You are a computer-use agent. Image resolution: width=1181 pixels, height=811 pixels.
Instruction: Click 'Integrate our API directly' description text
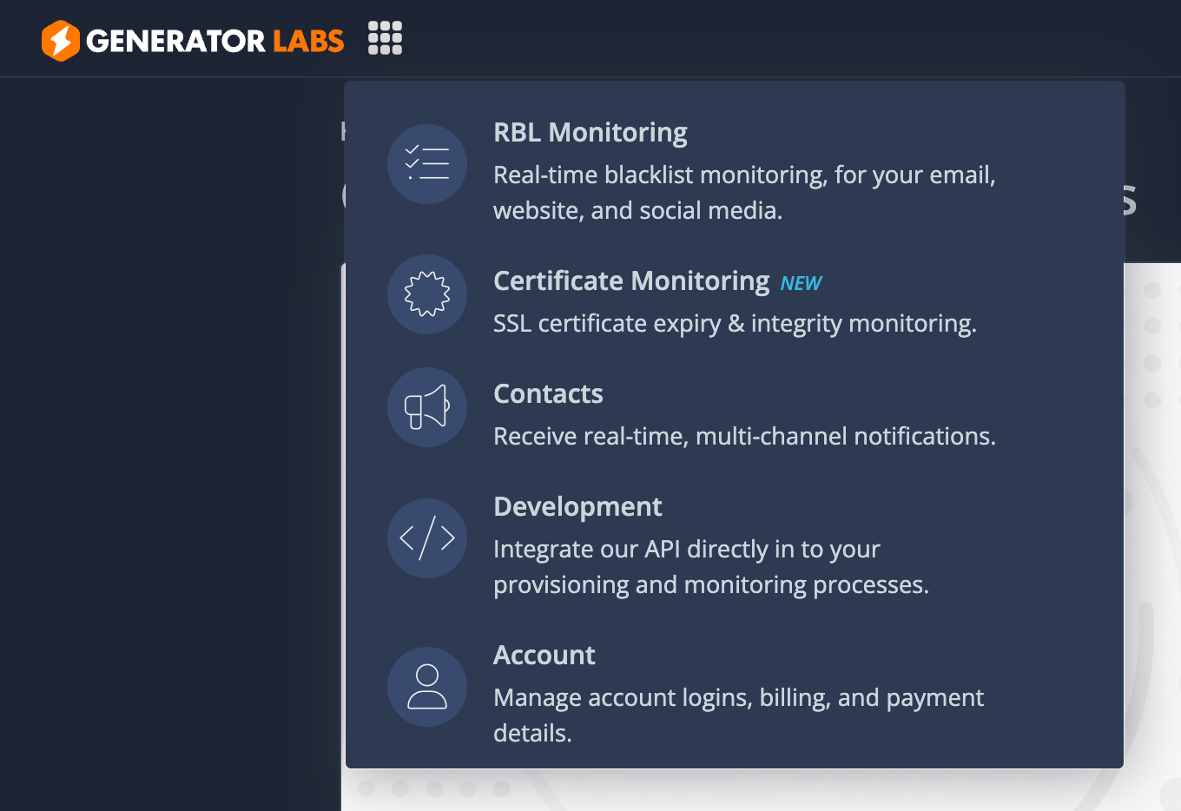[711, 567]
